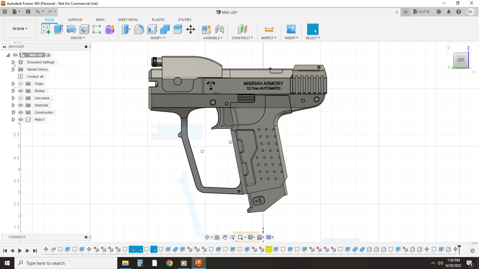Open the Data Panel grid icon

tap(5, 12)
